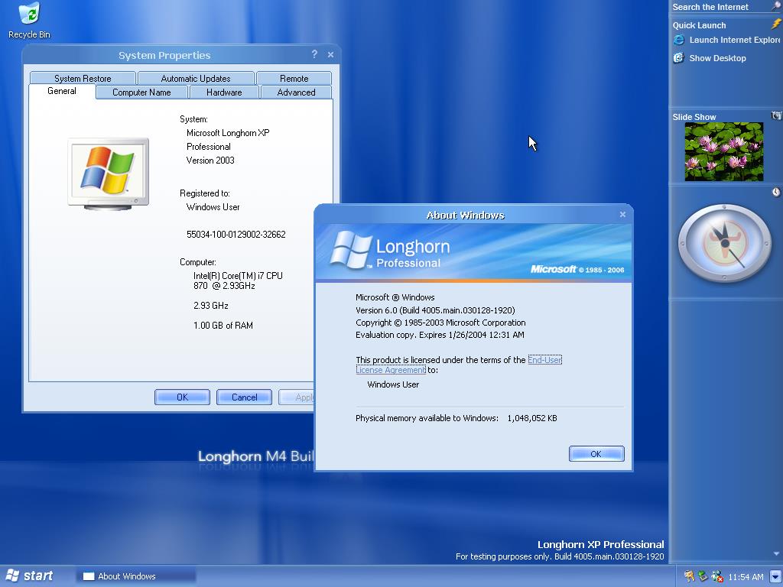Screen dimensions: 783x587
Task: Click 'Windows User' in About Windows dialog
Action: 393,384
